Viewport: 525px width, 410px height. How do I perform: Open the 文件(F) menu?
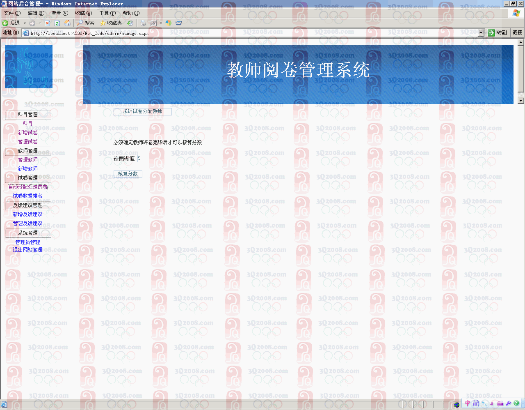(x=12, y=13)
